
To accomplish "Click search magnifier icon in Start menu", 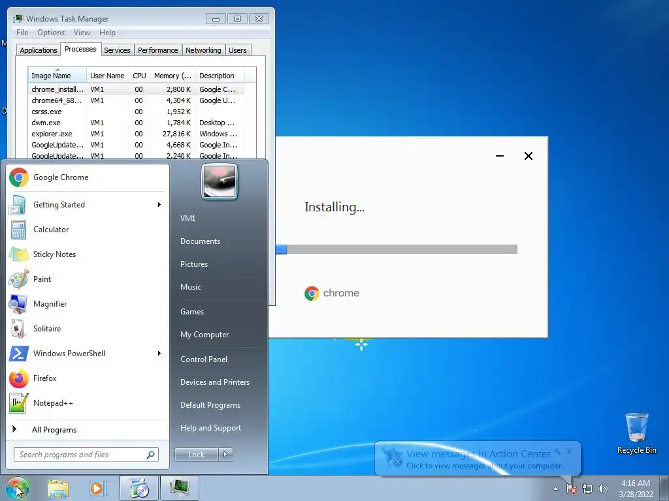I will tap(151, 455).
